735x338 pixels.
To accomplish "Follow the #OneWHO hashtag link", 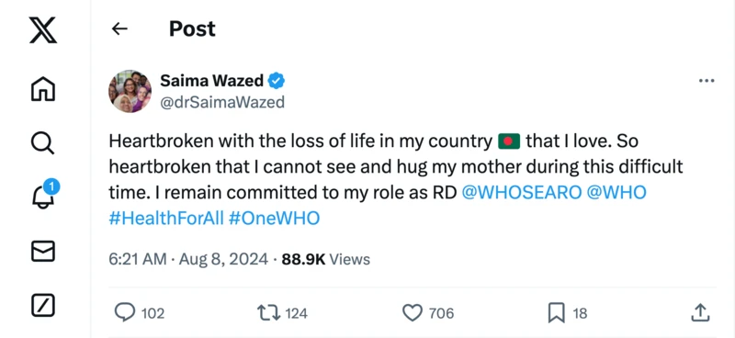I will coord(275,219).
